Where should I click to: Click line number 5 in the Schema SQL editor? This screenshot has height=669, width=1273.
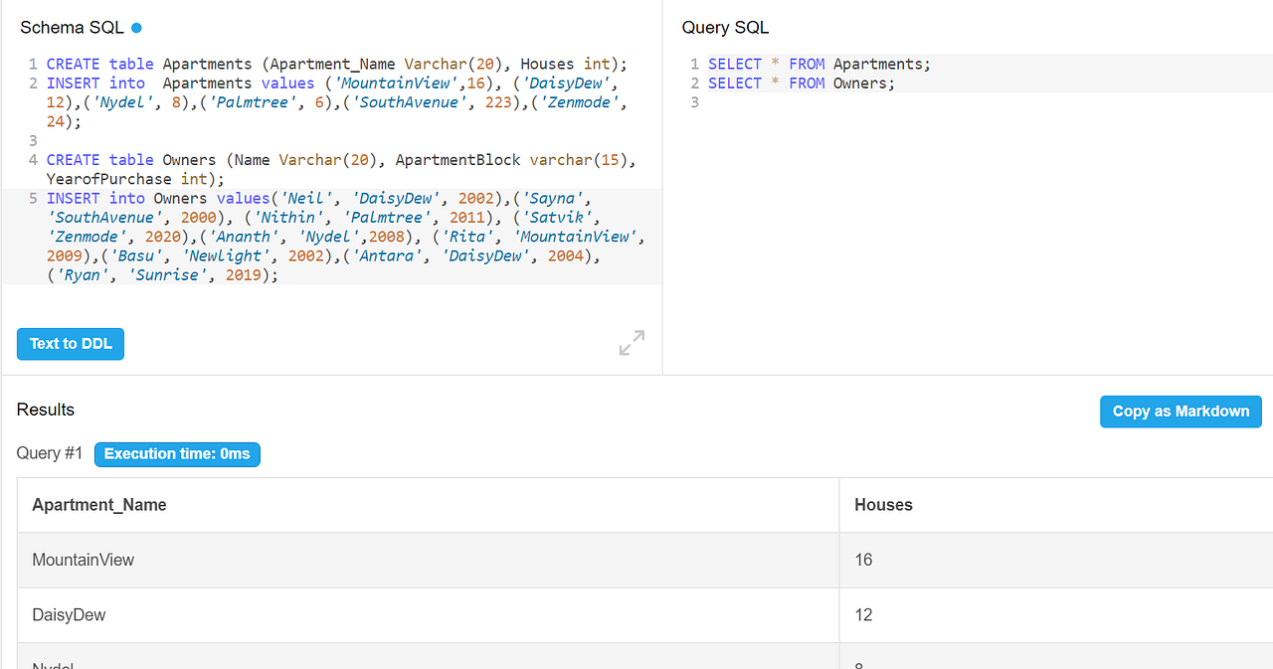(x=32, y=198)
